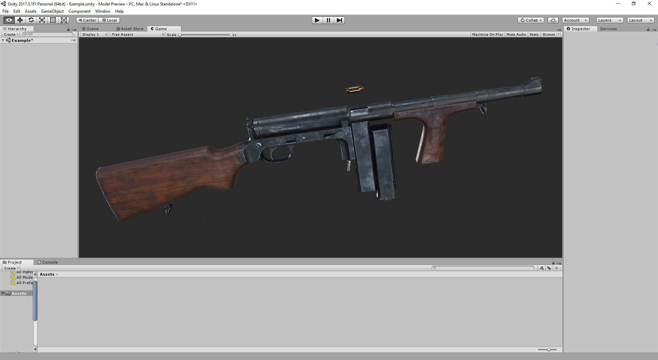This screenshot has height=360, width=658.
Task: Click the Search by Label icon
Action: tap(549, 268)
